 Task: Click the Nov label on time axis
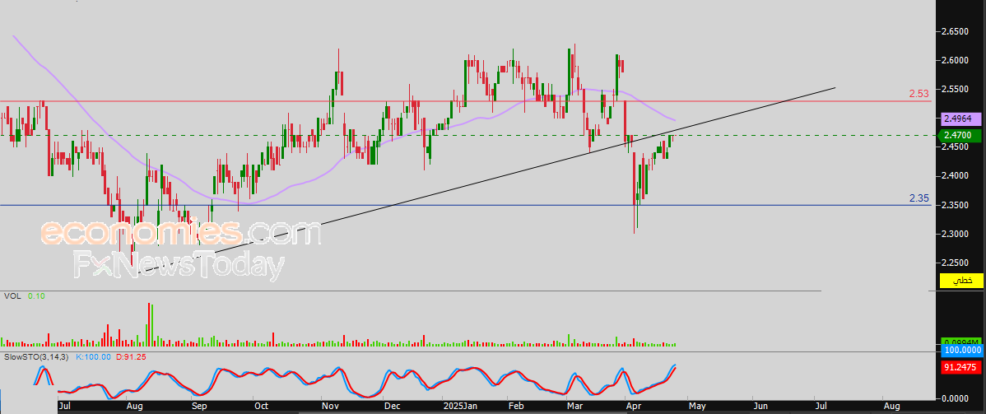point(331,407)
